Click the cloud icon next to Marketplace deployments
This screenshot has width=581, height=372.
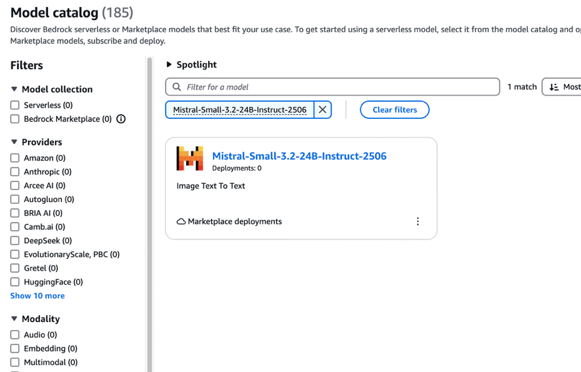click(181, 221)
